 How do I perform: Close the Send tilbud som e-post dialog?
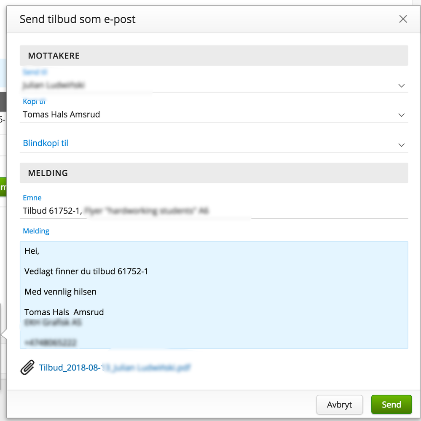point(403,19)
